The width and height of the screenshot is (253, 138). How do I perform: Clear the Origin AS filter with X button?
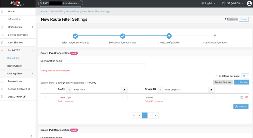211,89
